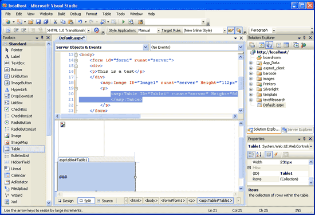315x215 pixels.
Task: Open the Server Objects & Events dropdown
Action: tap(145, 47)
